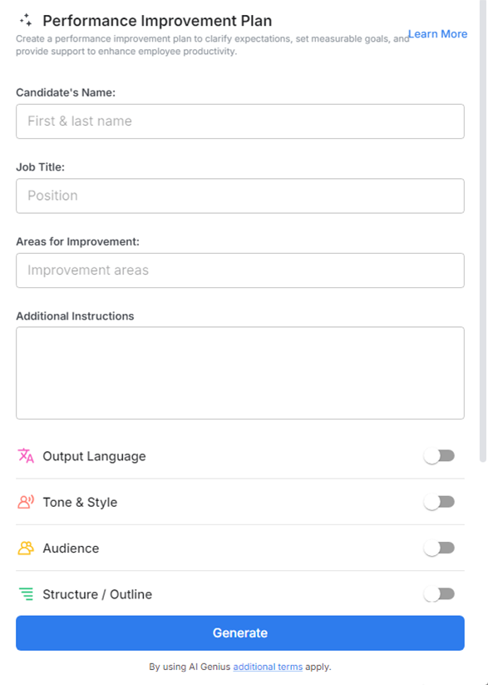The image size is (488, 685).
Task: Click inside the Additional Instructions text box
Action: 239,371
